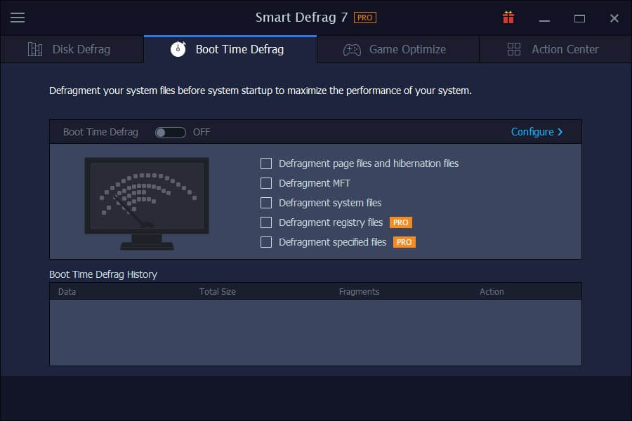Image resolution: width=632 pixels, height=421 pixels.
Task: Click the red gift promotion icon
Action: pyautogui.click(x=508, y=17)
